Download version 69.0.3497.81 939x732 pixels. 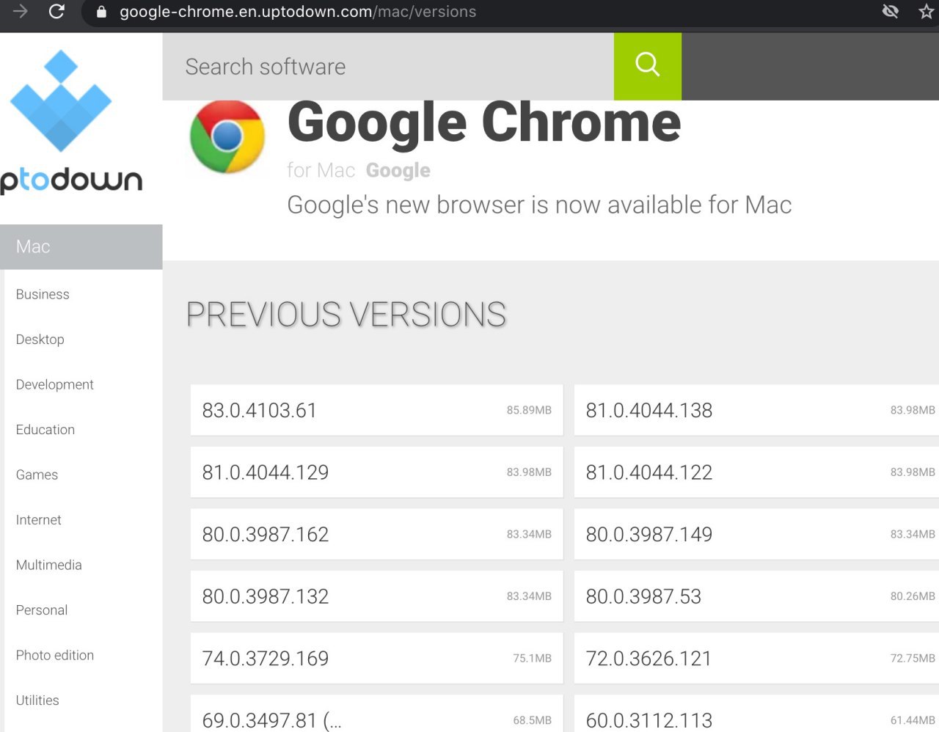pos(376,714)
